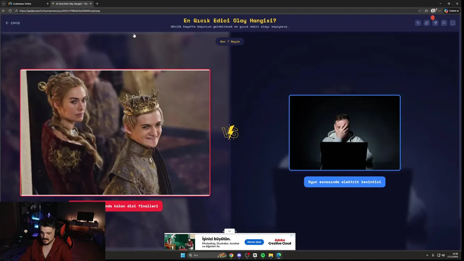
Task: Open the browser favorites list icon
Action: tap(426, 11)
